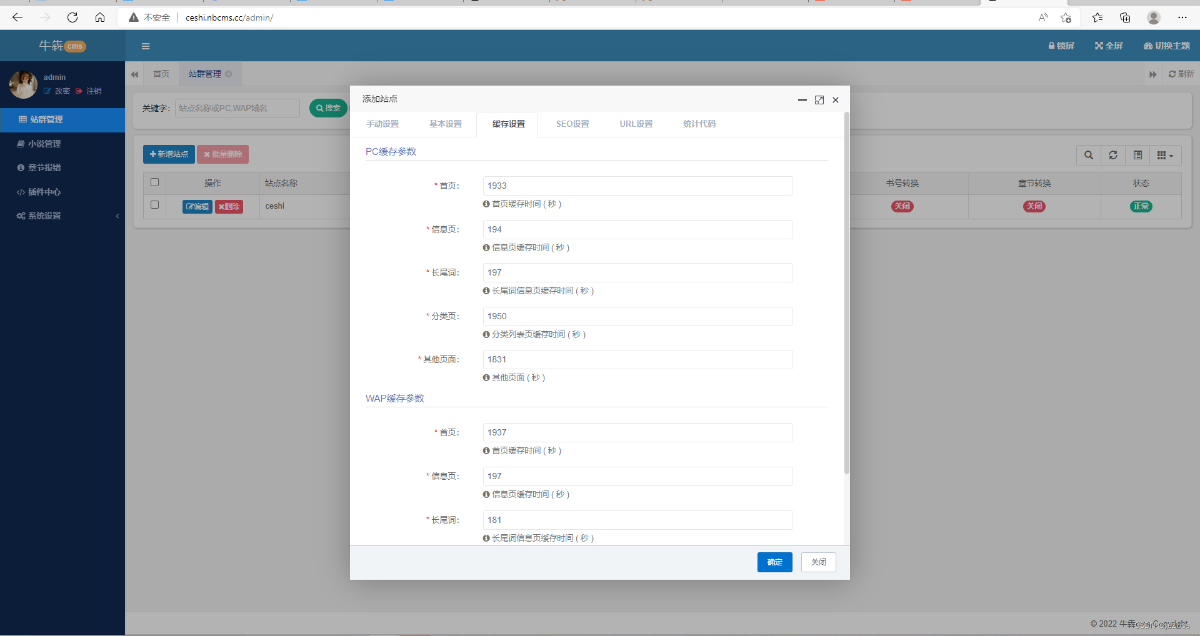Refresh the table with the toolbar refresh icon
The image size is (1200, 636).
(1112, 156)
